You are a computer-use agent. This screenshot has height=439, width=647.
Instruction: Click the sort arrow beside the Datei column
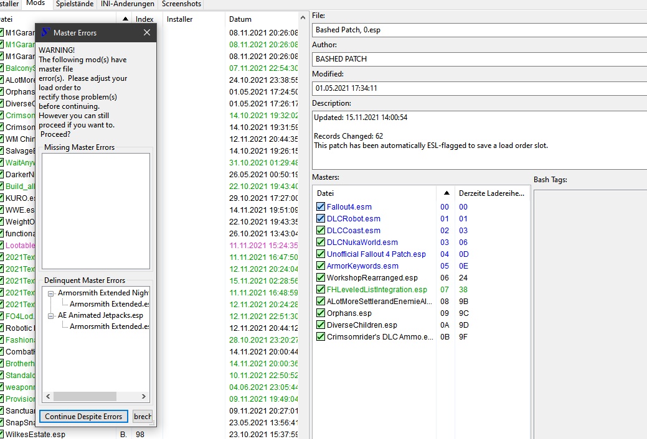pos(126,19)
